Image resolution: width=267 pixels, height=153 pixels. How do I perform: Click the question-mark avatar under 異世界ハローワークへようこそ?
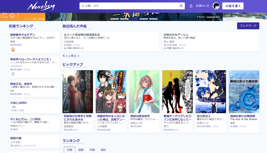[x=13, y=74]
